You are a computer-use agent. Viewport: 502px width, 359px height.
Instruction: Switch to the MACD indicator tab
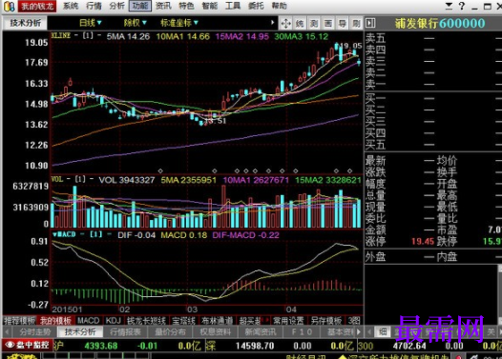pyautogui.click(x=89, y=320)
